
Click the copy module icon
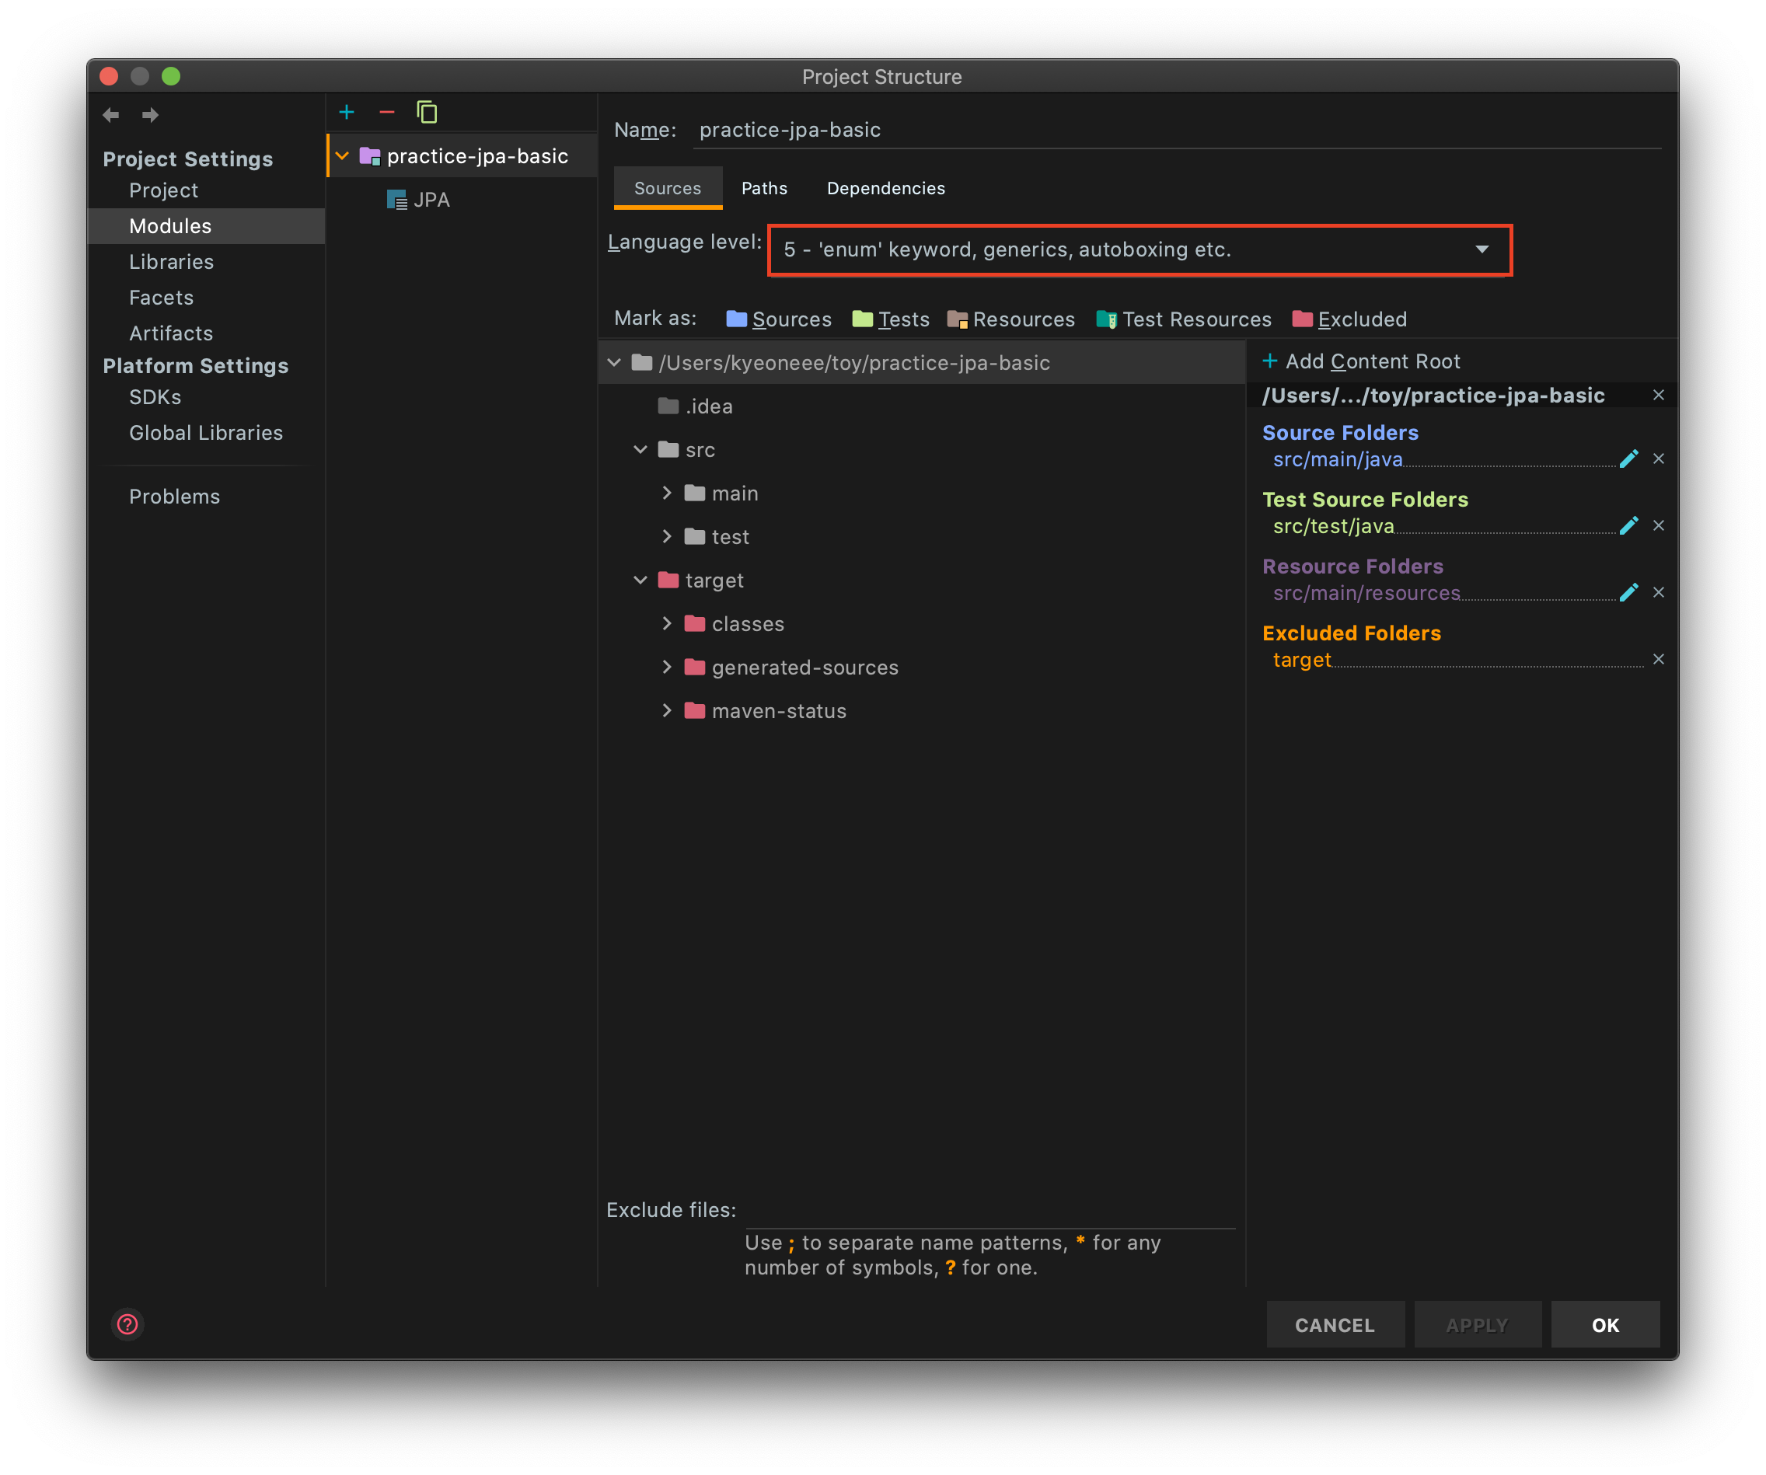pyautogui.click(x=428, y=112)
